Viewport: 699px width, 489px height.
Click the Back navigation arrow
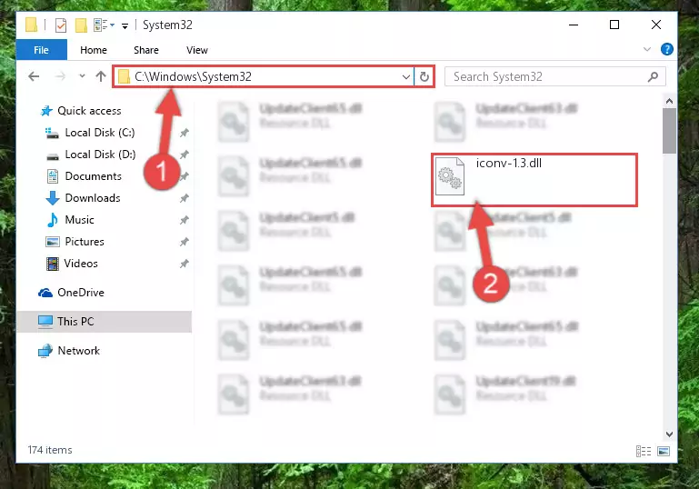34,76
